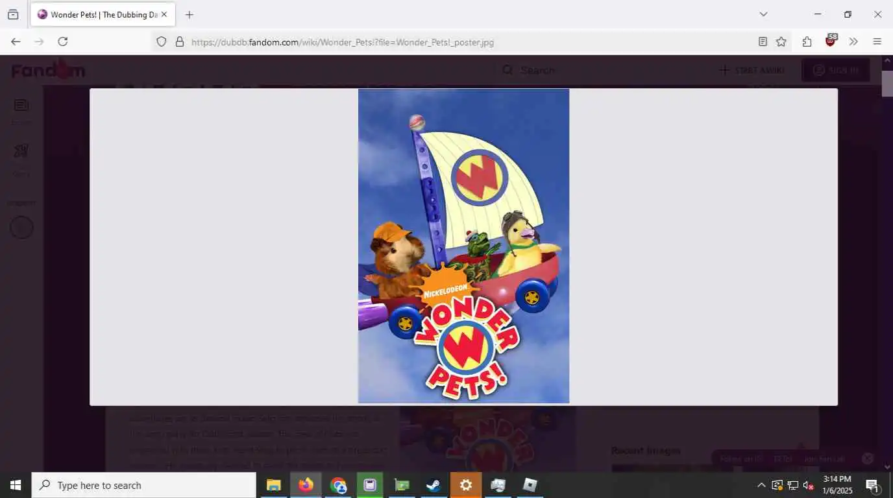Click the Type here to search box
This screenshot has height=498, width=893.
click(x=144, y=485)
